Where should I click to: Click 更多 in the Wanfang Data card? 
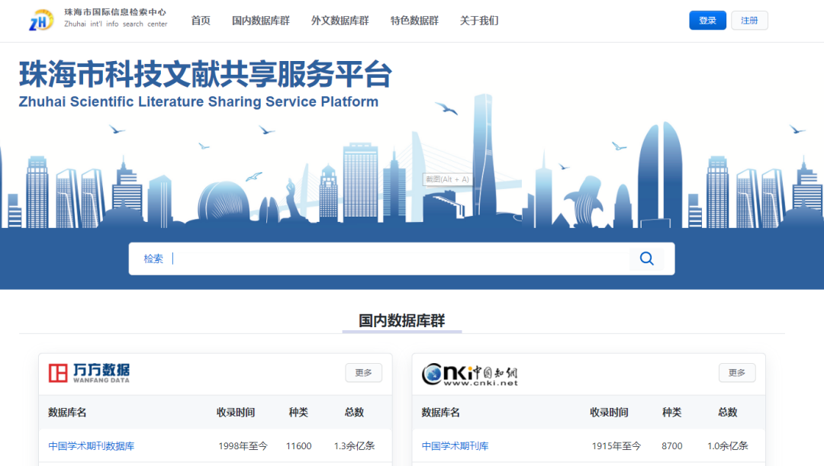point(363,373)
